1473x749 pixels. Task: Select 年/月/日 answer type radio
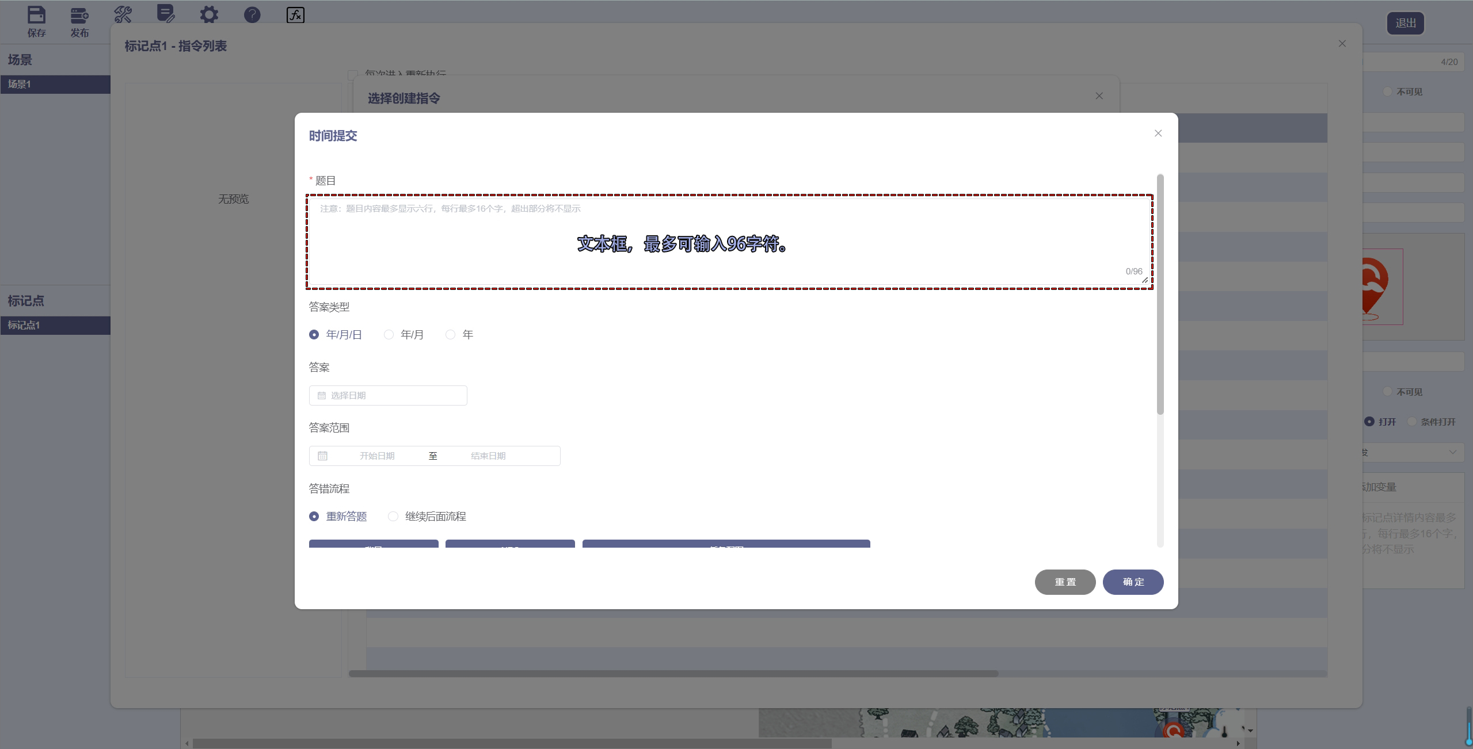(314, 334)
